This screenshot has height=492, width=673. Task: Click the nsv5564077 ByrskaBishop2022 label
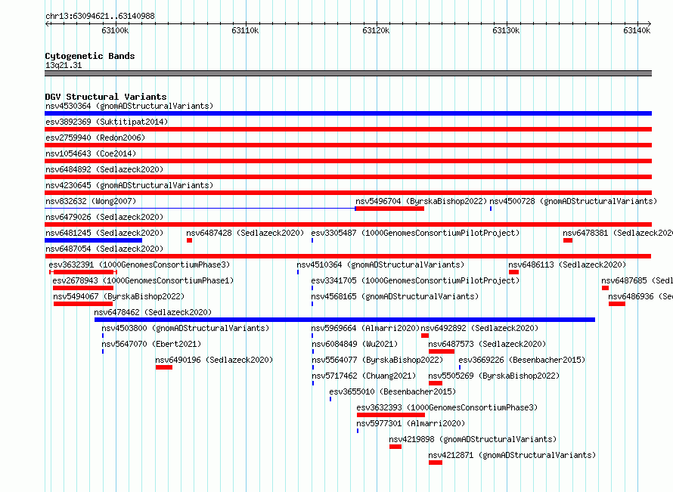coord(377,360)
